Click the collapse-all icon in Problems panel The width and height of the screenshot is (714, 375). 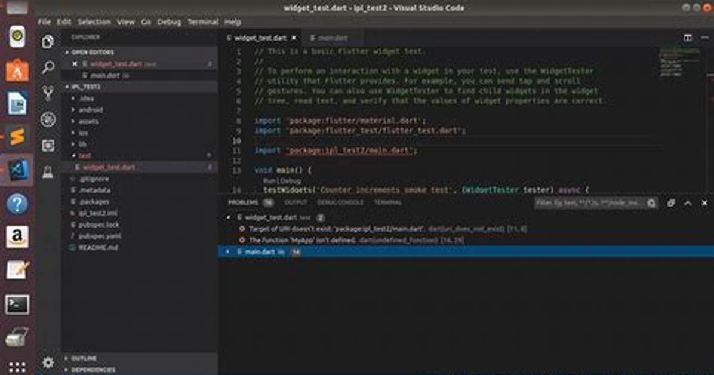point(671,203)
